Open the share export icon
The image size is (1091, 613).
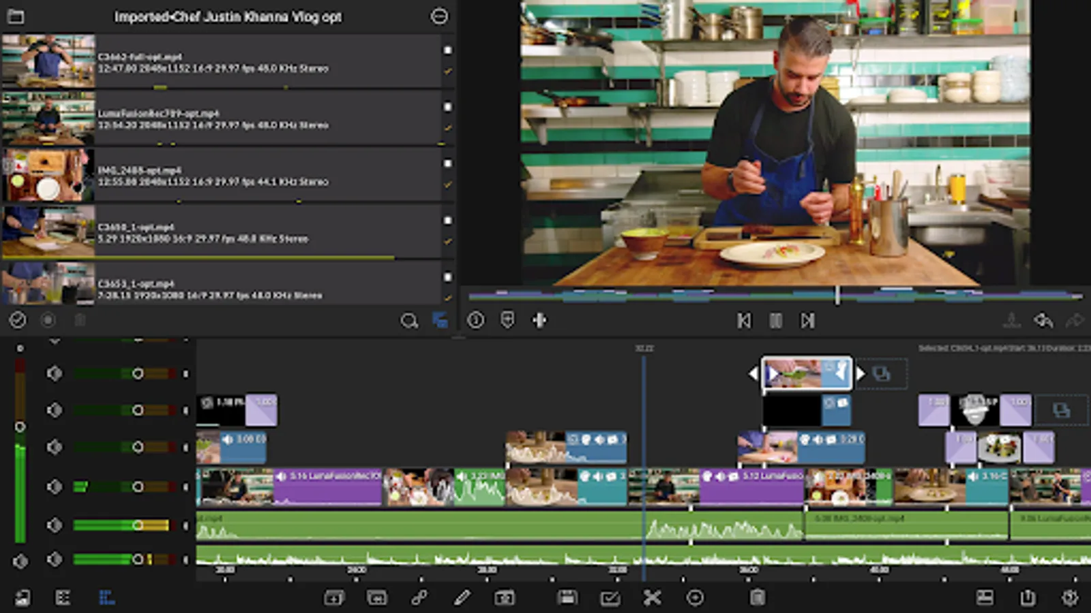tap(1028, 598)
